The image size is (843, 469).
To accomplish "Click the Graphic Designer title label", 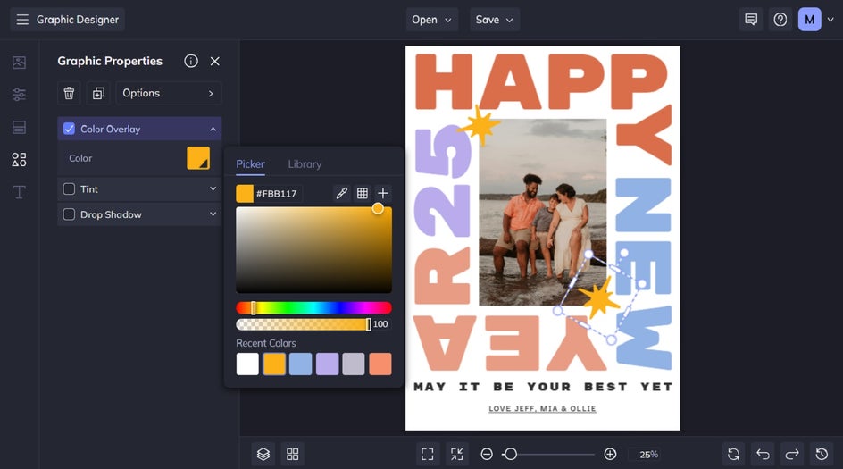I will click(78, 20).
